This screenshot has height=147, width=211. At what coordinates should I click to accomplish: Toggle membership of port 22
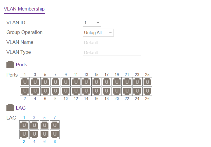point(127,91)
